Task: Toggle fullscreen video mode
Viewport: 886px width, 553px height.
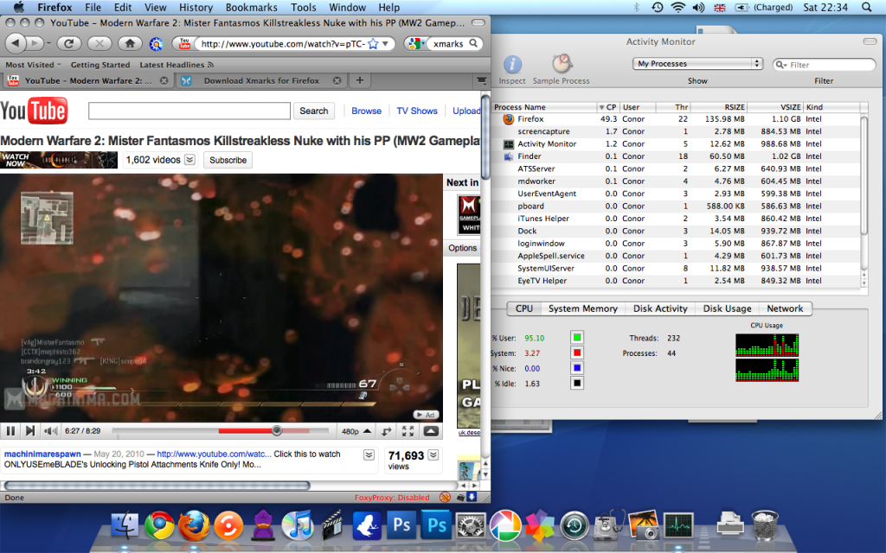Action: (408, 432)
